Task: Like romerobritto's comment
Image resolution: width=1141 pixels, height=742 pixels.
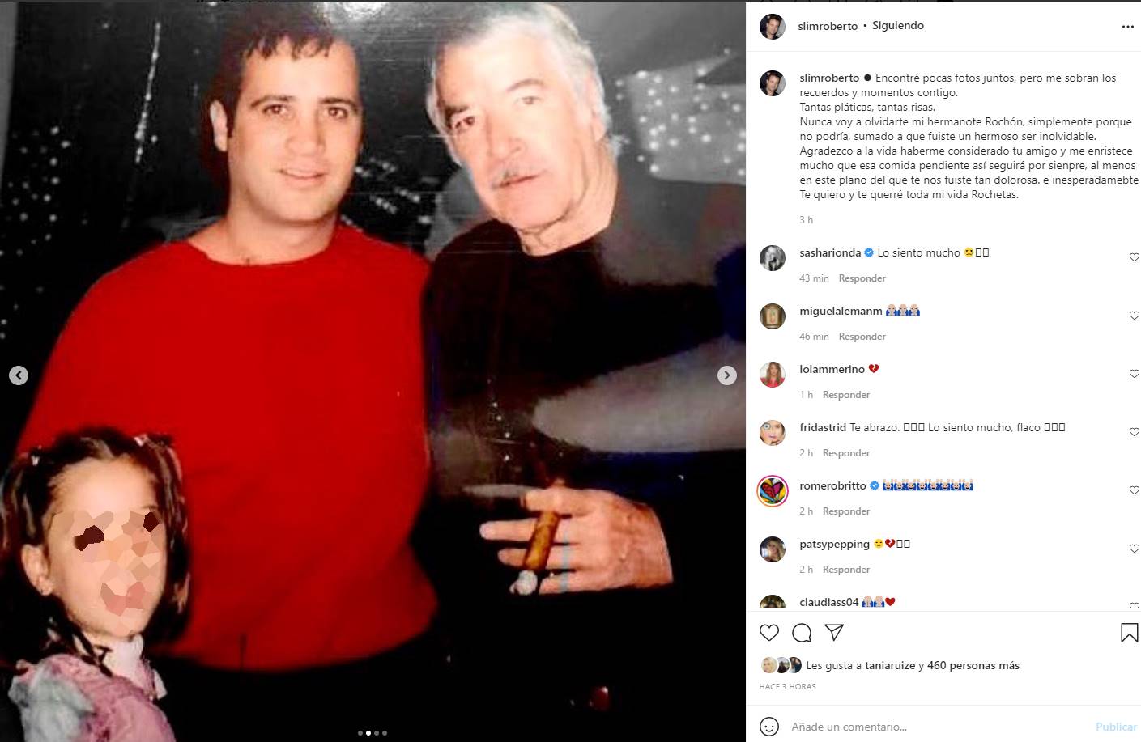Action: [1134, 490]
